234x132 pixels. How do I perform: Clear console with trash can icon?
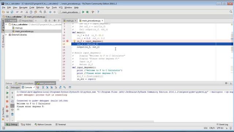[x=12, y=114]
